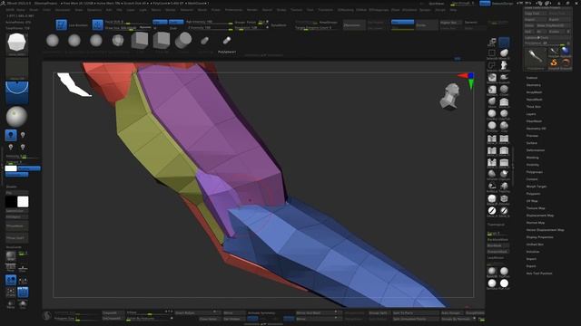Expand the Morph Target subpalette

coord(537,187)
